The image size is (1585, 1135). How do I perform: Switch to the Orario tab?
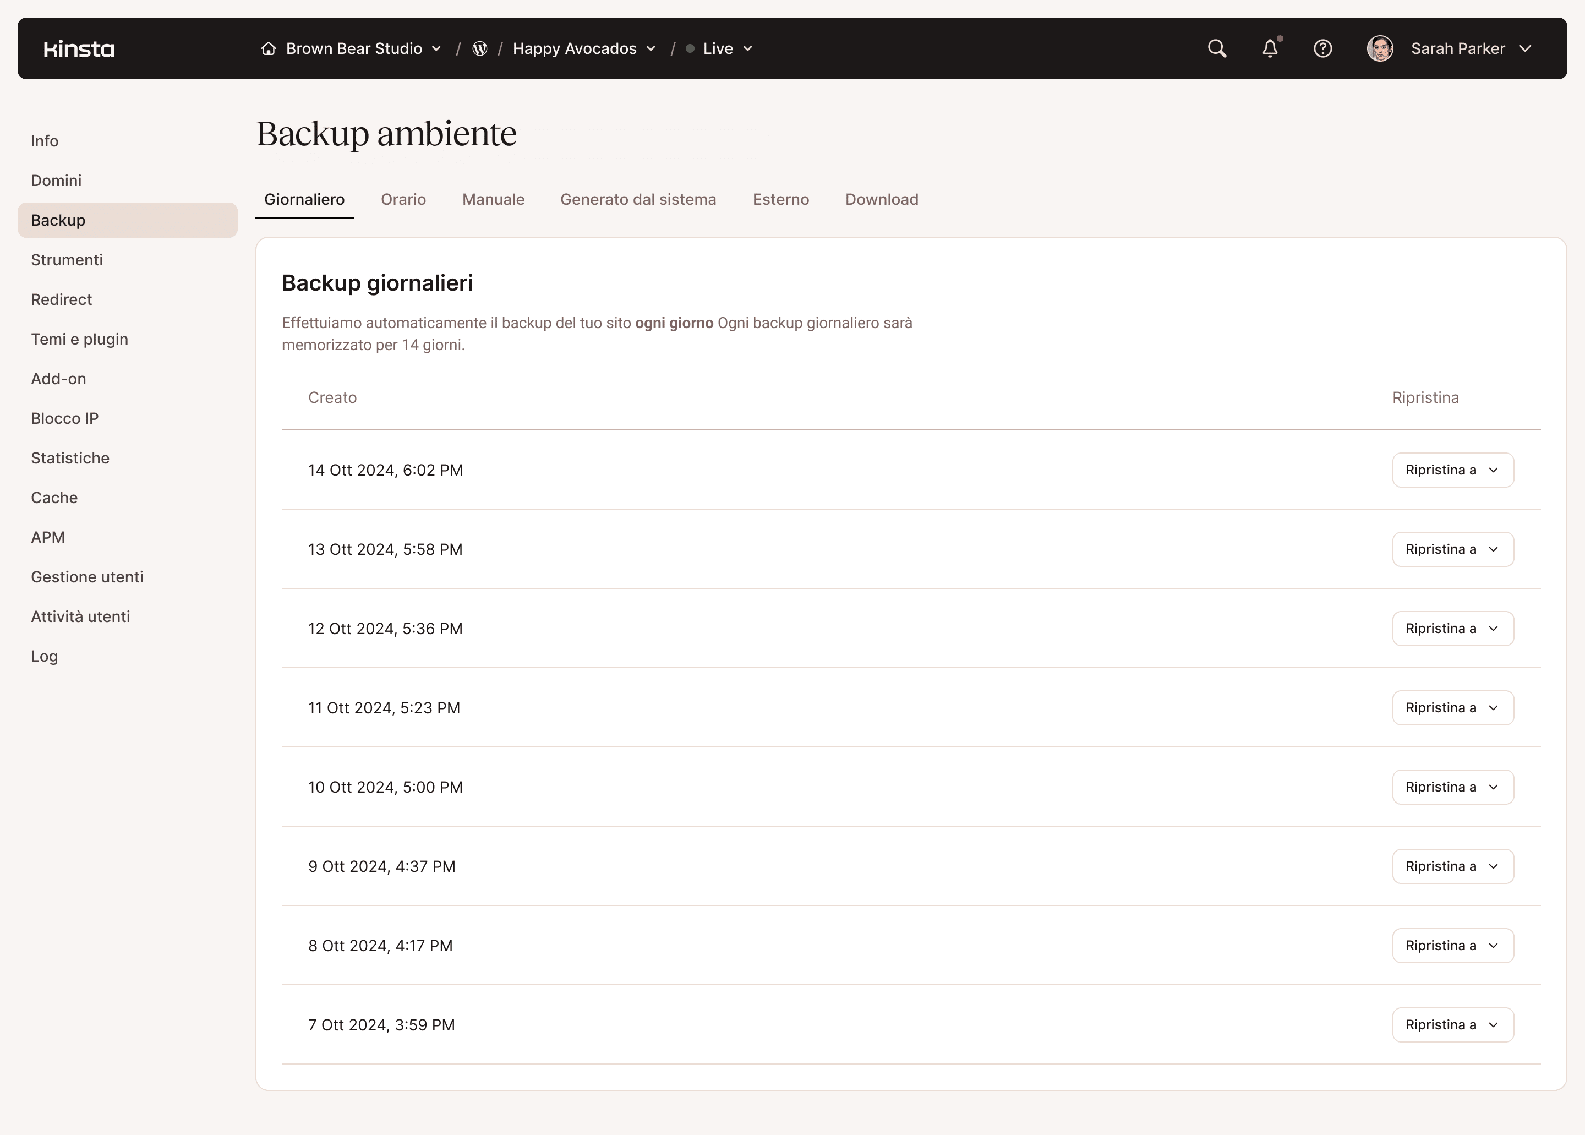403,199
